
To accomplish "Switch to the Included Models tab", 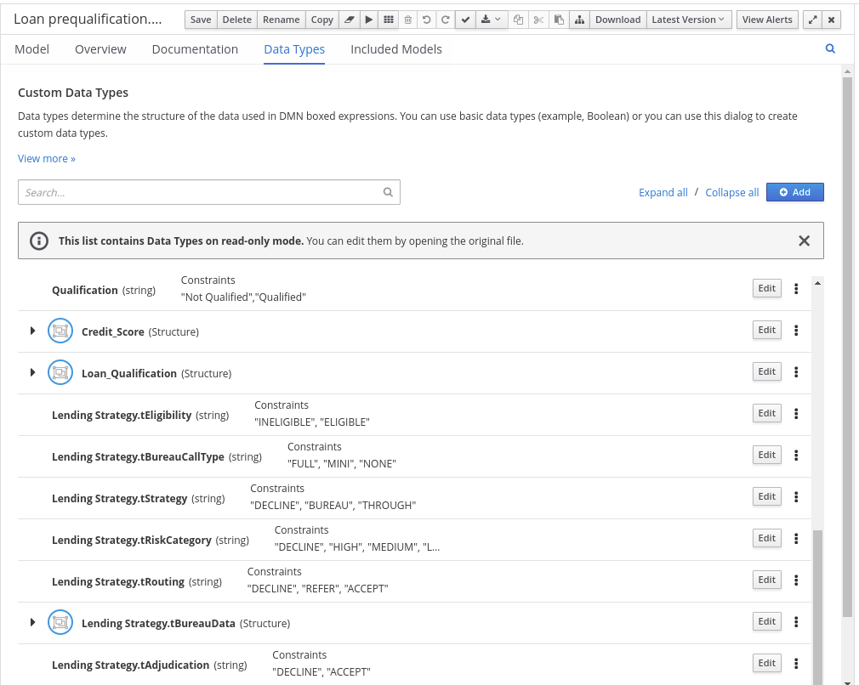I will point(395,49).
